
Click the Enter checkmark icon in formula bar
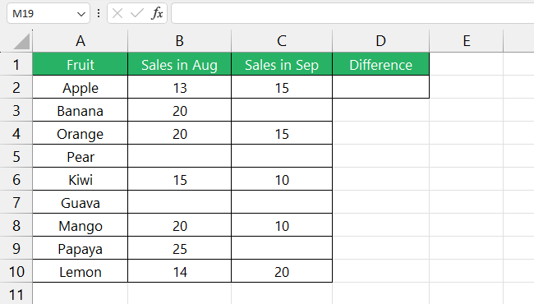(x=137, y=13)
